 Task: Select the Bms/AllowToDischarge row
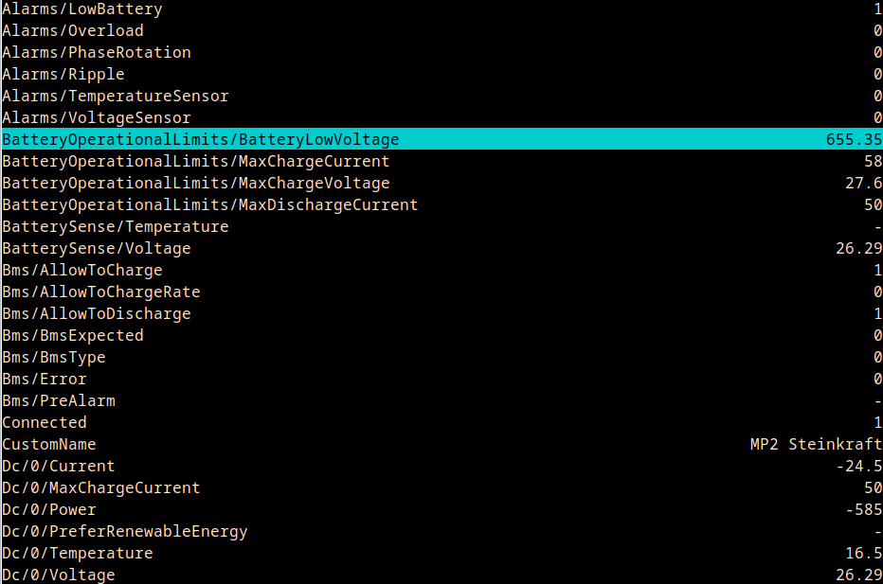click(x=97, y=314)
